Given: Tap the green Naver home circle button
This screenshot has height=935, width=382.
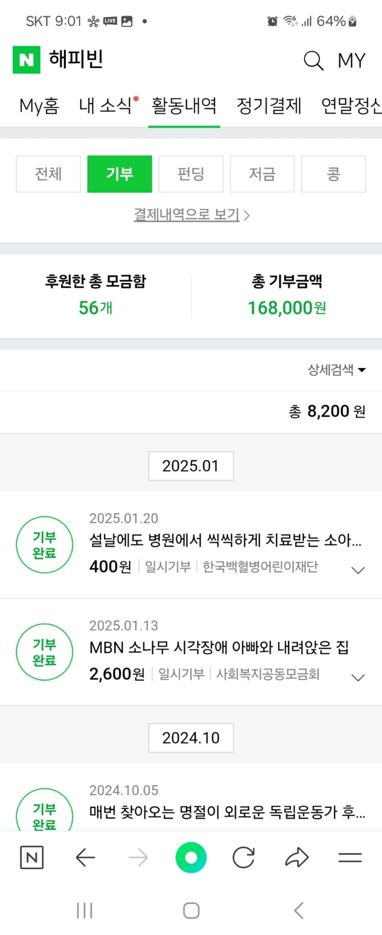Looking at the screenshot, I should [x=191, y=857].
